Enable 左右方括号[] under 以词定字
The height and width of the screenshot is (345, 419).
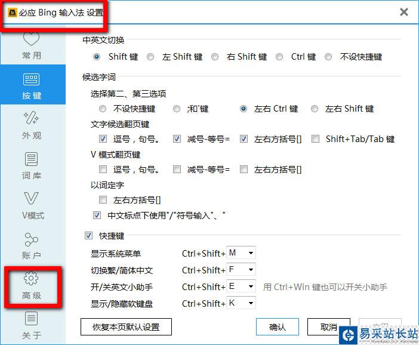[103, 199]
